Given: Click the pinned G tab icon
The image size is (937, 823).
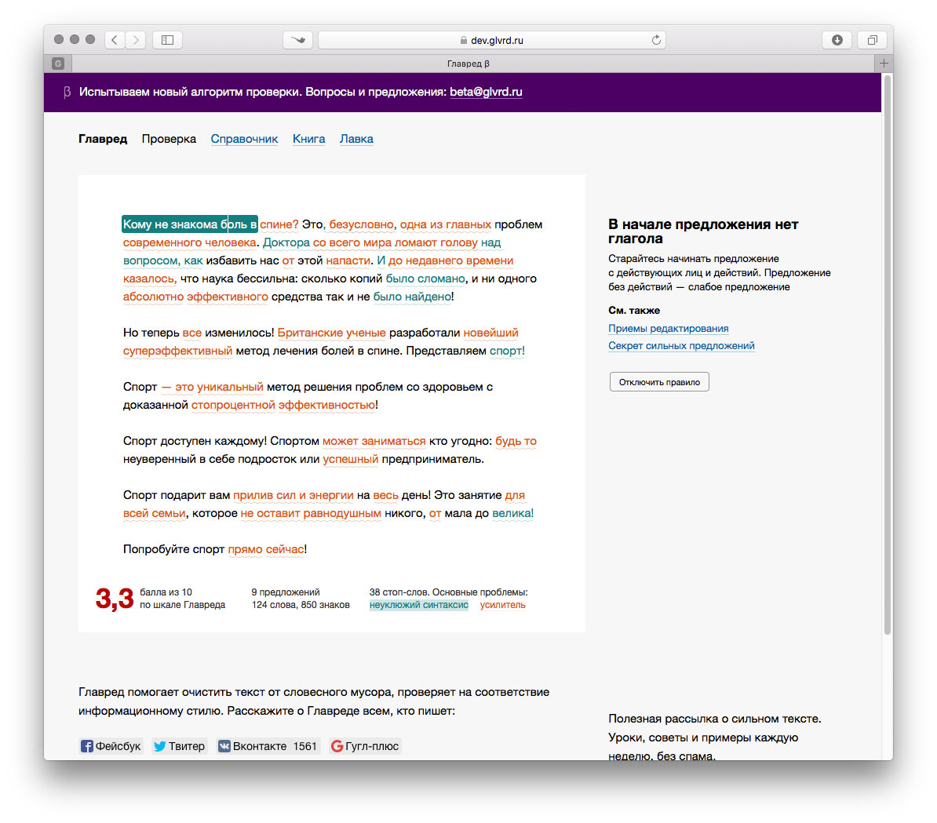Looking at the screenshot, I should [58, 64].
